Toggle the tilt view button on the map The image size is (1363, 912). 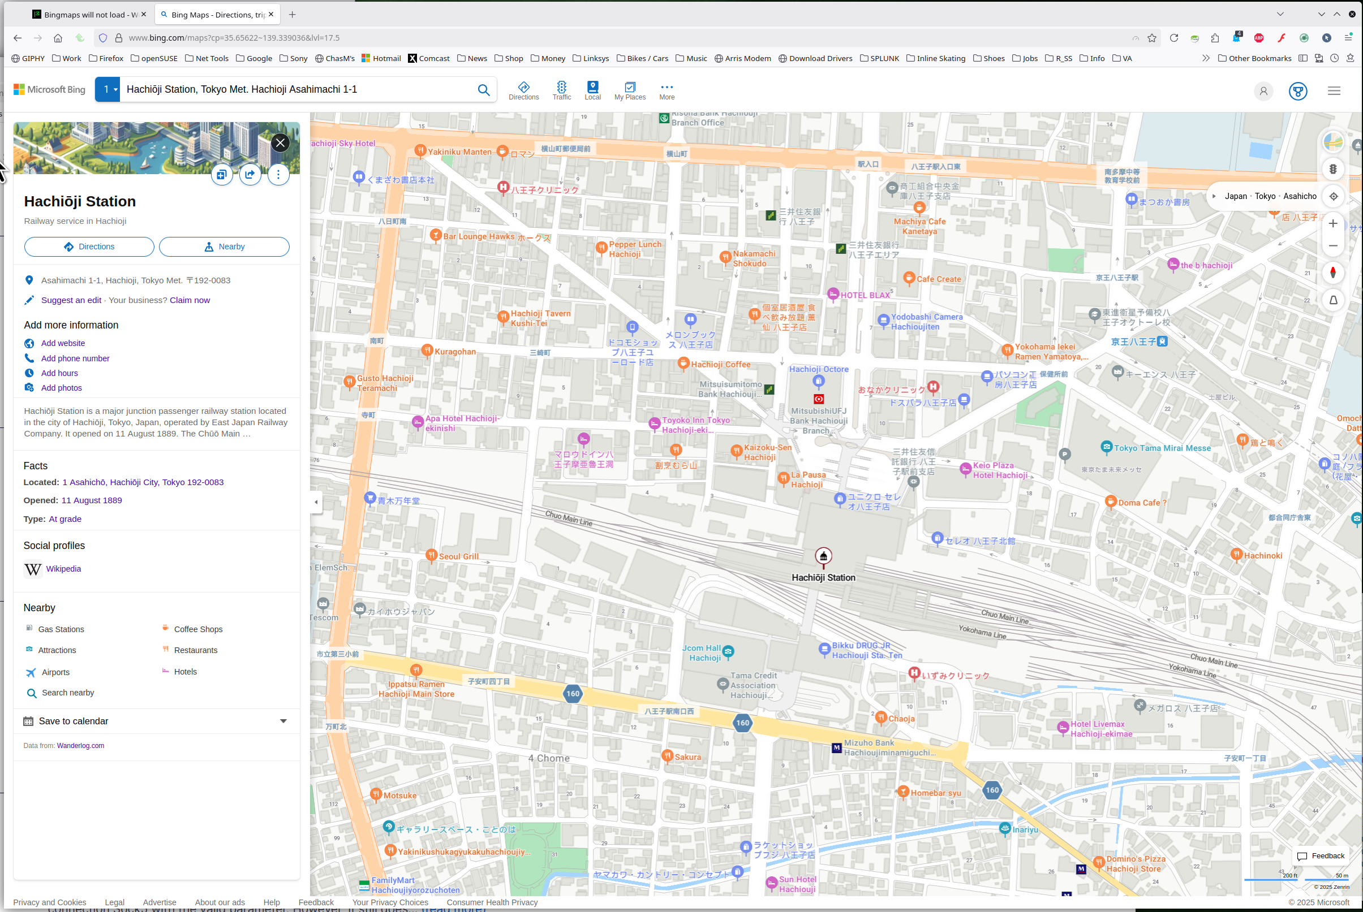1333,300
